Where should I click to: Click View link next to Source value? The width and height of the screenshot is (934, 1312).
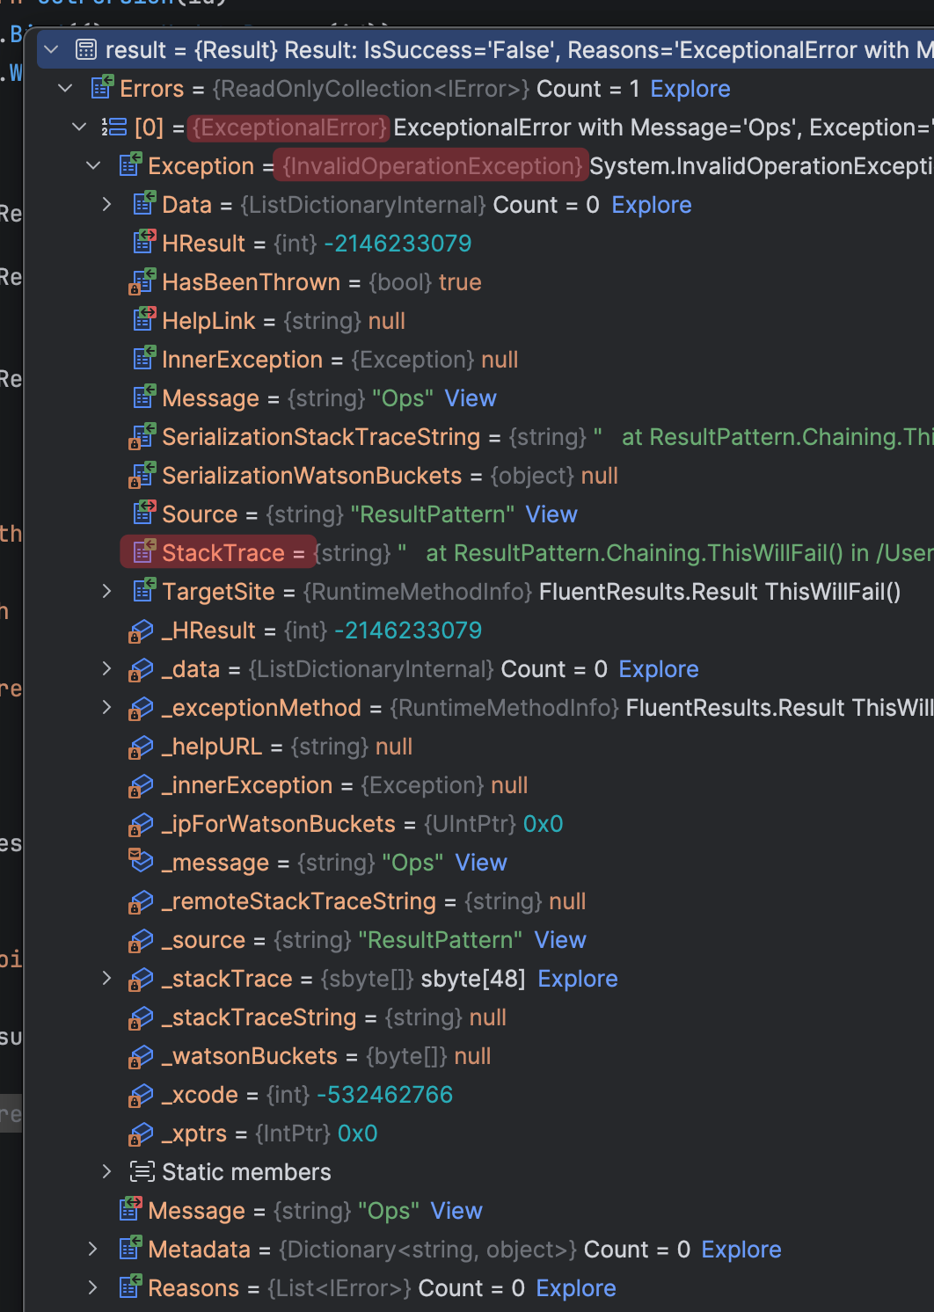(551, 514)
